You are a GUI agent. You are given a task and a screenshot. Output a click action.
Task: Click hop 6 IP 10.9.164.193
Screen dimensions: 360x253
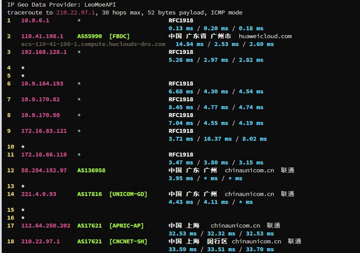(42, 83)
